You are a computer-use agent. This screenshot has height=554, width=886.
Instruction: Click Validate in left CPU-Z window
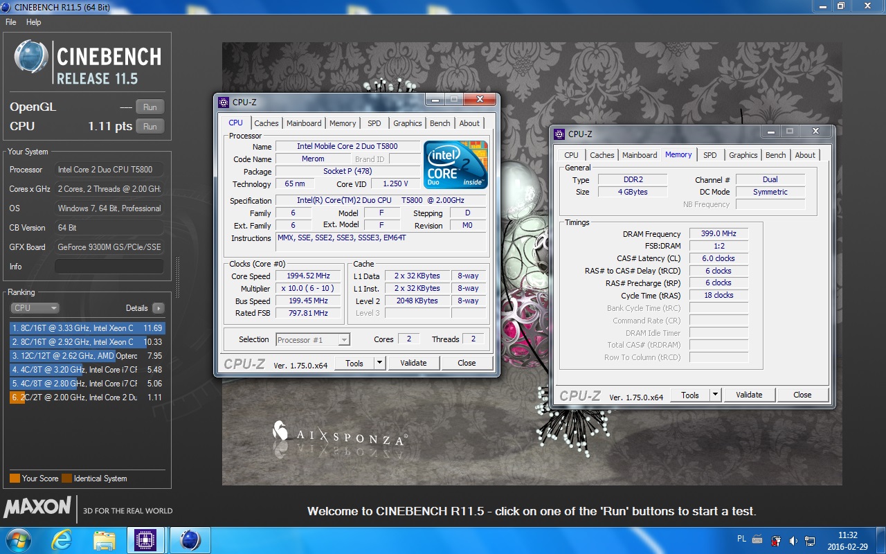[413, 363]
